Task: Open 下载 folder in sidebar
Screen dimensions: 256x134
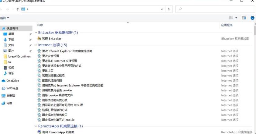Action: tap(11, 40)
